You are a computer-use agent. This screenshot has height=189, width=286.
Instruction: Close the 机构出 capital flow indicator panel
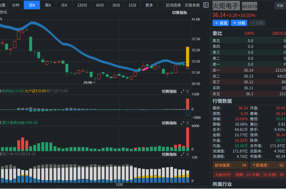click(x=187, y=91)
